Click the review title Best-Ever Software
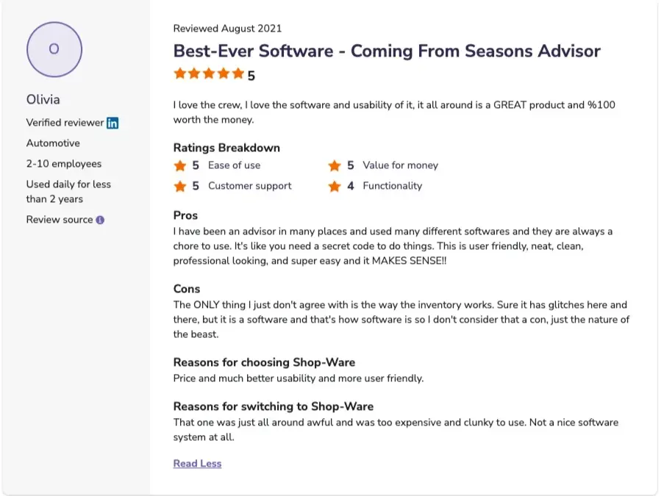The width and height of the screenshot is (661, 496). 387,51
